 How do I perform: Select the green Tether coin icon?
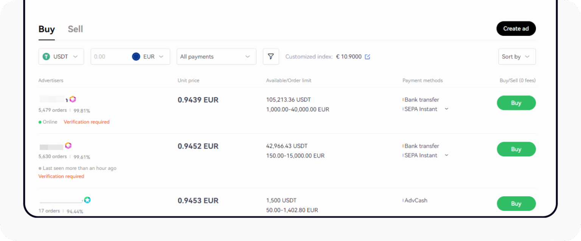pyautogui.click(x=46, y=56)
